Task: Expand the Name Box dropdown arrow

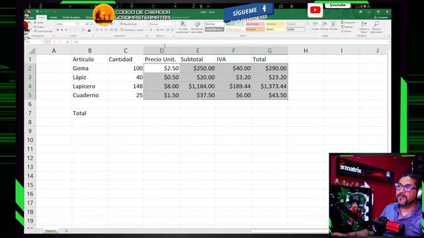Action: pyautogui.click(x=42, y=42)
